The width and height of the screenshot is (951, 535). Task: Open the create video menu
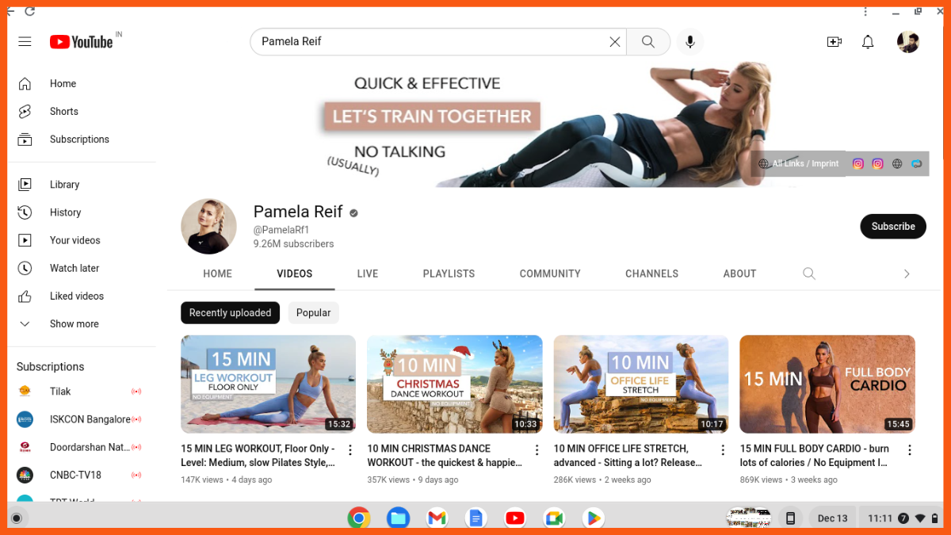834,42
